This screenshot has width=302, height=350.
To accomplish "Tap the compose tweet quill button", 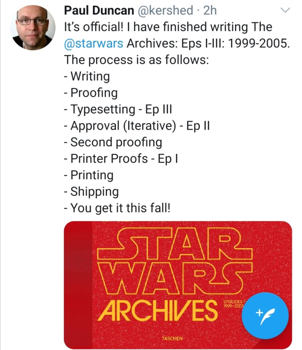I will click(265, 315).
